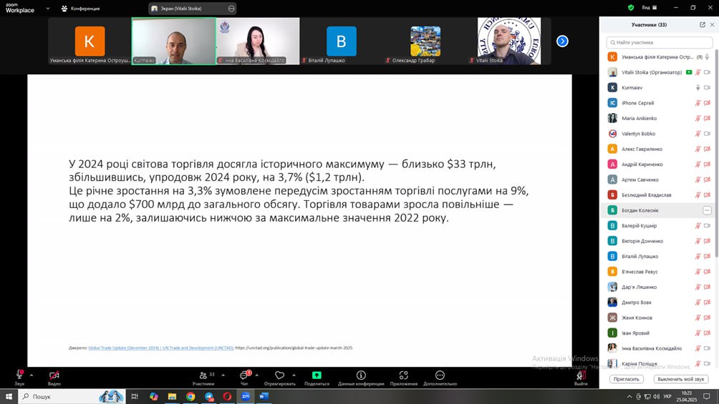Open the Zoom Workplace dropdown menu
The width and height of the screenshot is (719, 404).
pyautogui.click(x=48, y=9)
